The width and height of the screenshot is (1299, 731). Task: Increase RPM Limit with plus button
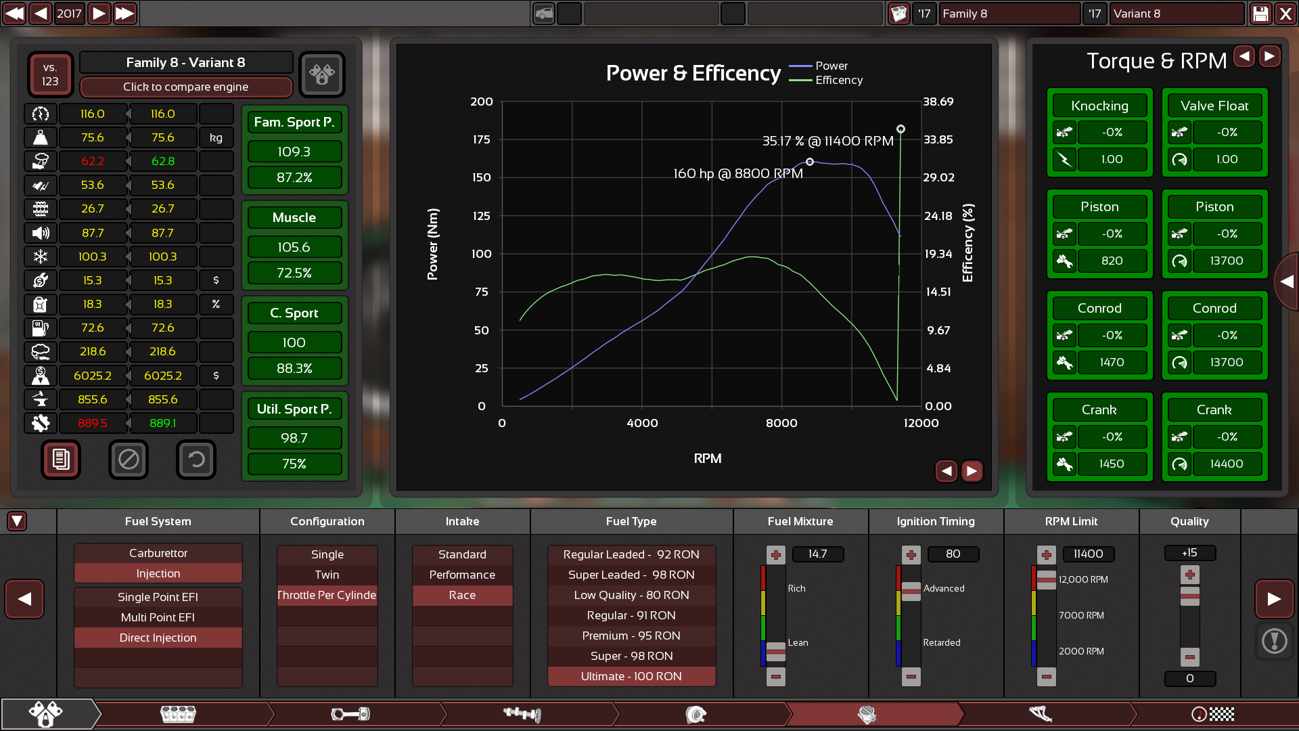coord(1046,555)
